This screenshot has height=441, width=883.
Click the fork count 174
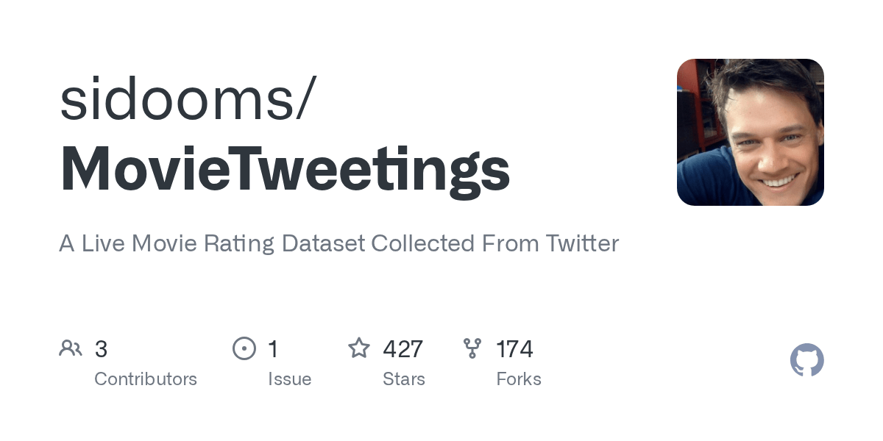(514, 349)
